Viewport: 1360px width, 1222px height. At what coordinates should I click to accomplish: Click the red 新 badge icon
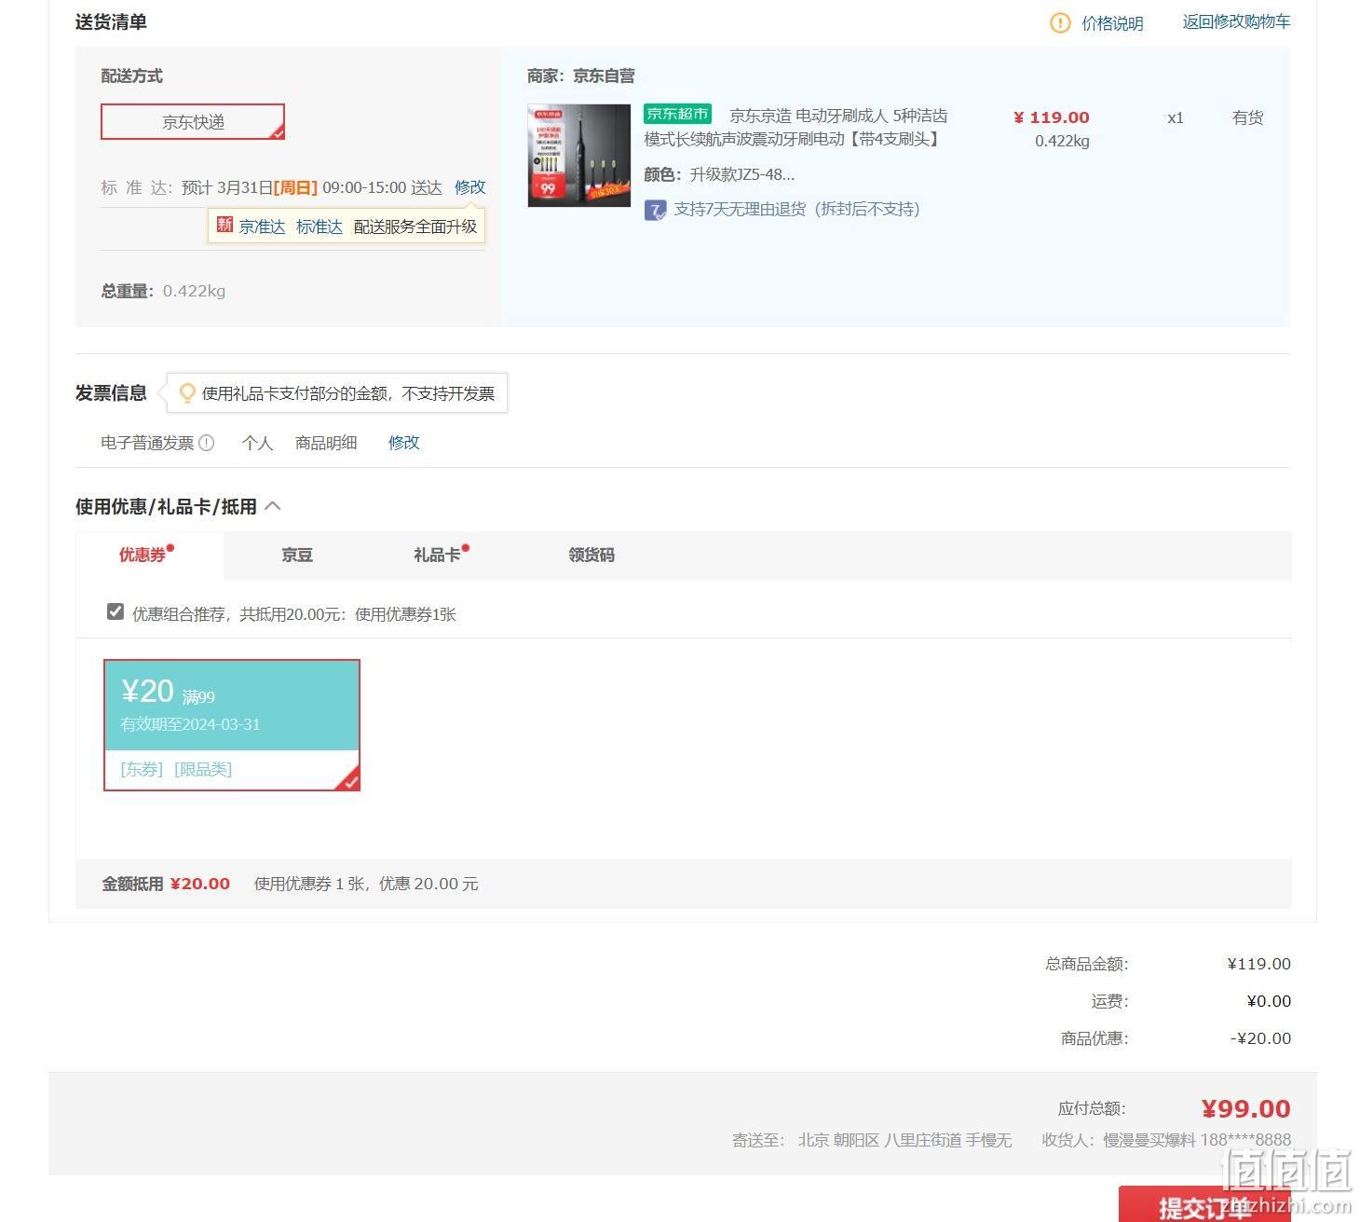point(224,225)
